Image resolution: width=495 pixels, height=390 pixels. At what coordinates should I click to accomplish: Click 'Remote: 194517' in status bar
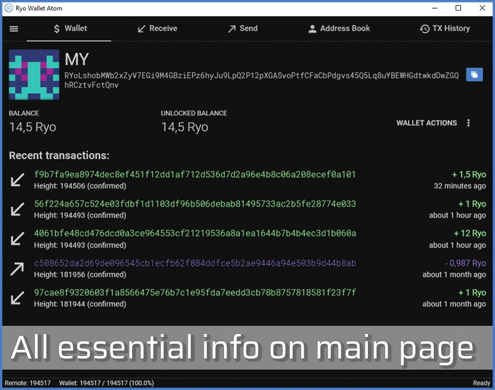[27, 383]
